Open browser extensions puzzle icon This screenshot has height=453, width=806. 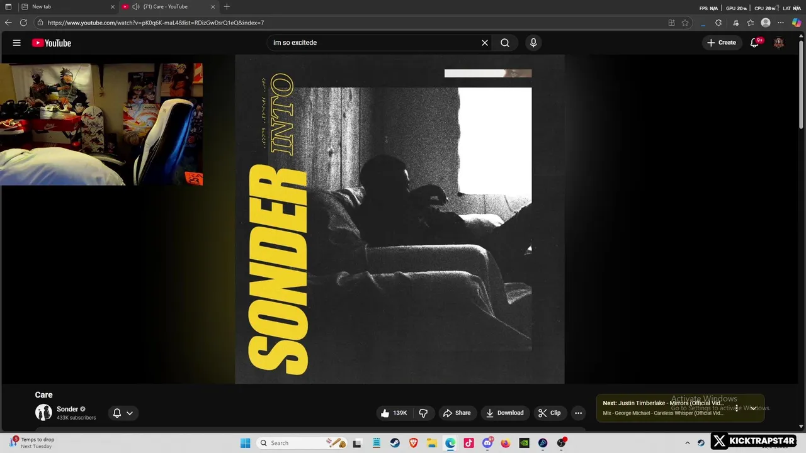click(x=718, y=23)
